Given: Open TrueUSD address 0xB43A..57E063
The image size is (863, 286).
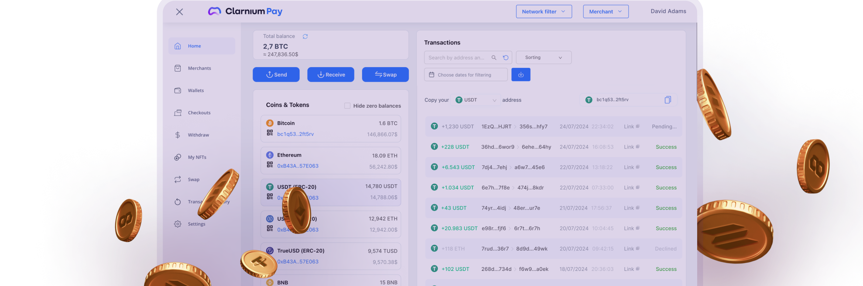Looking at the screenshot, I should point(298,262).
